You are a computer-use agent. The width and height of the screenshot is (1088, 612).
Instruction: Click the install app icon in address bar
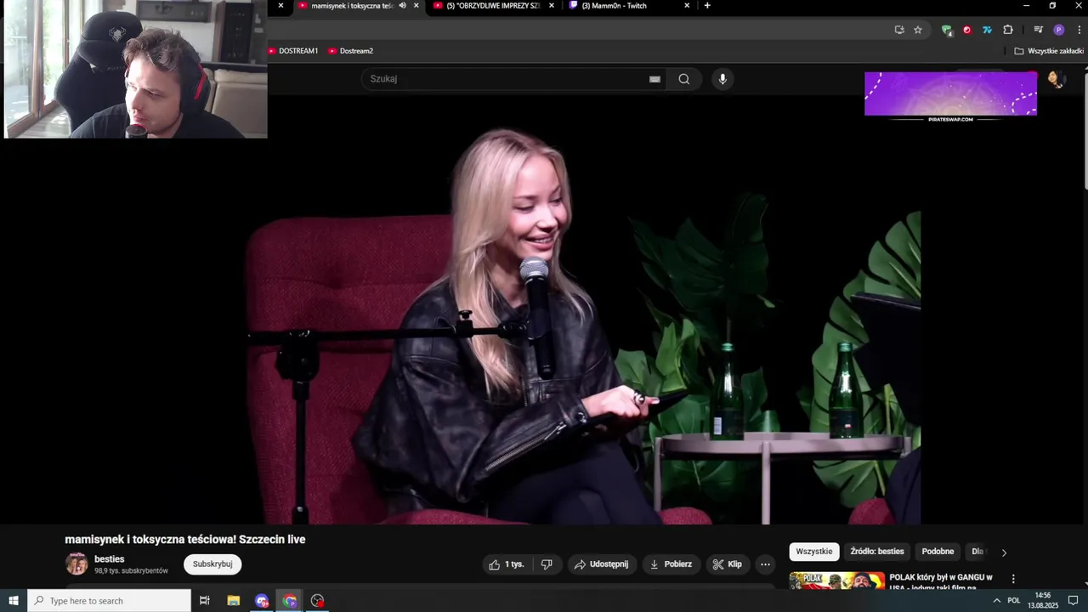[x=899, y=30]
